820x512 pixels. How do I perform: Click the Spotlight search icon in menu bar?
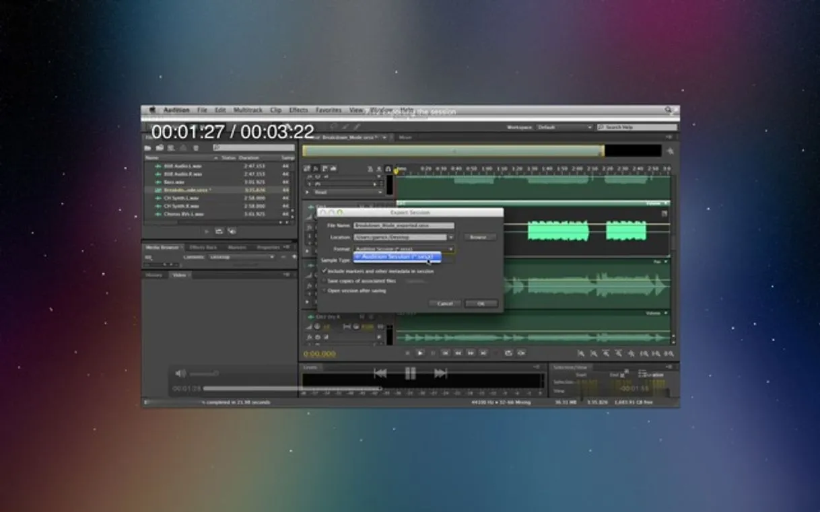coord(669,110)
